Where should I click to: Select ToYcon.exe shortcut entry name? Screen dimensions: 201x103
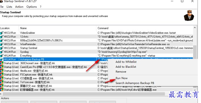pos(35,82)
